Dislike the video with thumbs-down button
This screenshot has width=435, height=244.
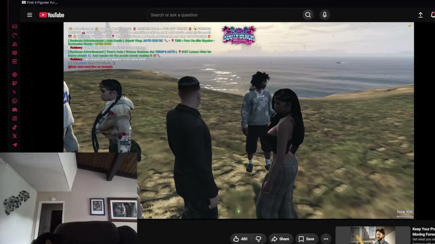pos(259,239)
